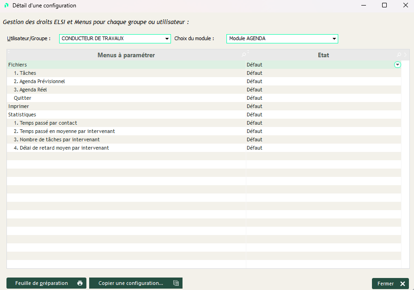Screen dimensions: 414x290
Task: Expand the Etat dropdown on Fichiers row
Action: [397, 65]
